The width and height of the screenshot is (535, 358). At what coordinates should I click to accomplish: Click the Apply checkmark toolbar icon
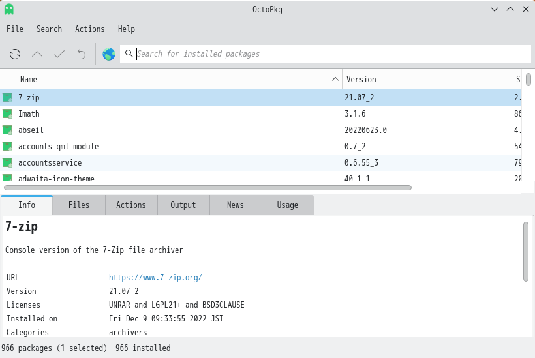click(x=59, y=54)
